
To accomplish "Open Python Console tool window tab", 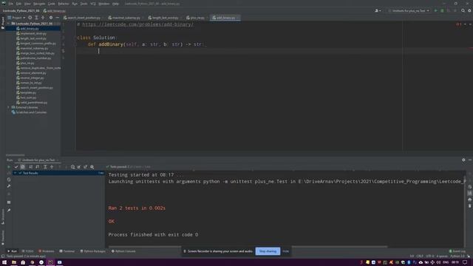I will pos(123,251).
